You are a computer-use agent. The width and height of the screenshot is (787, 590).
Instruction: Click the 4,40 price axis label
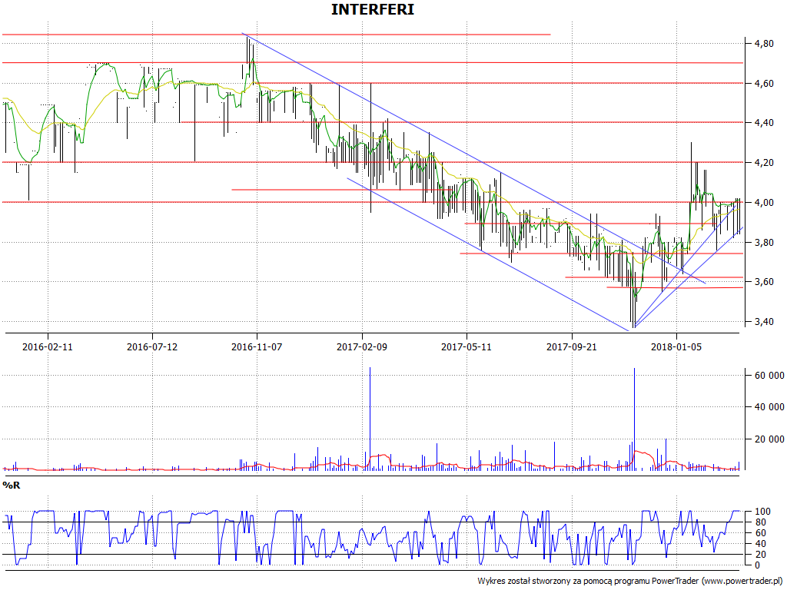[763, 123]
